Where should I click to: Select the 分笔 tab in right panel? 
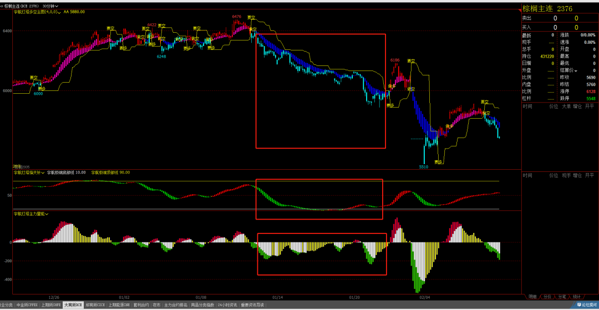pyautogui.click(x=562, y=297)
